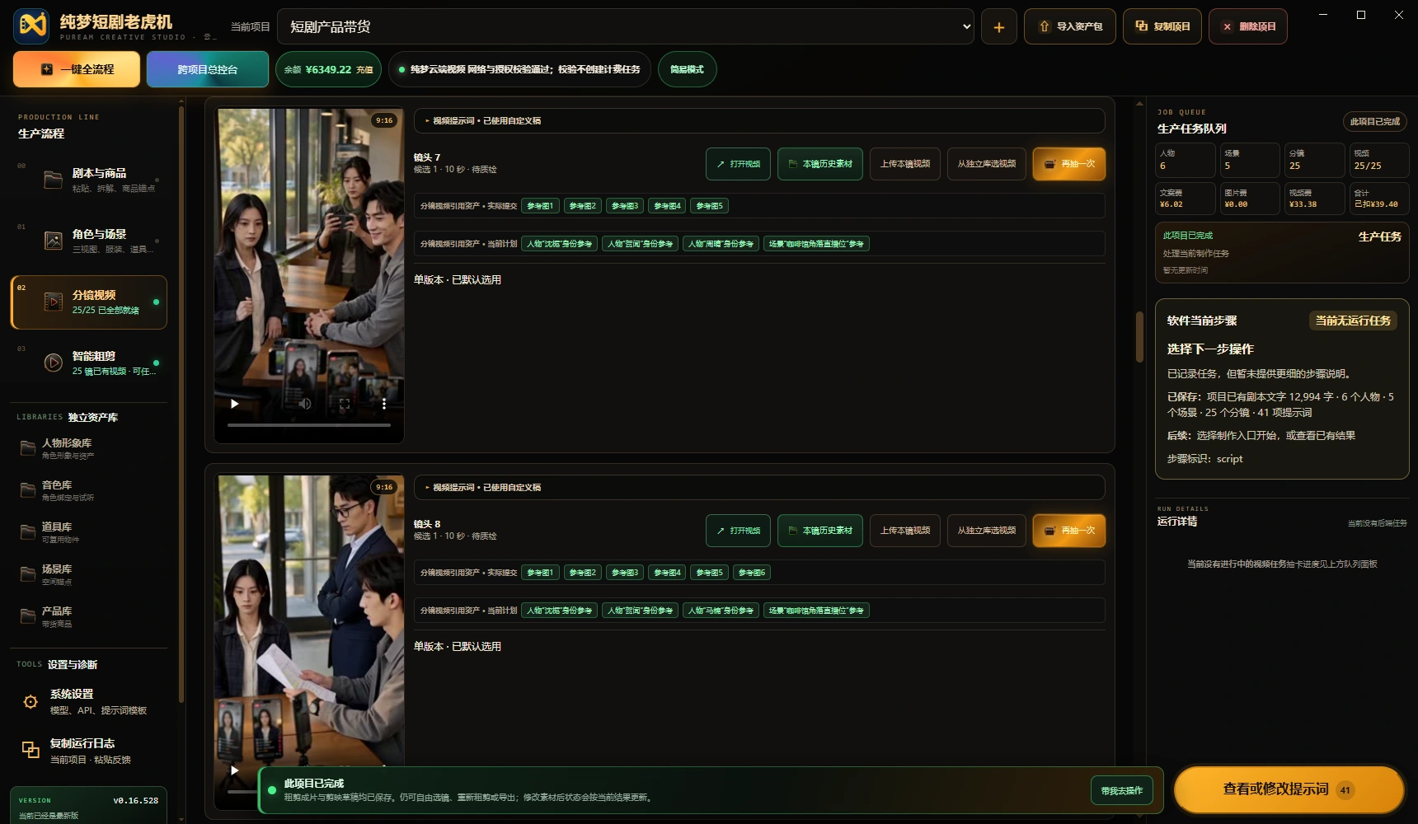Click 再抽一次 for 镜头 7
Screen dimensions: 1418x824
click(1069, 164)
